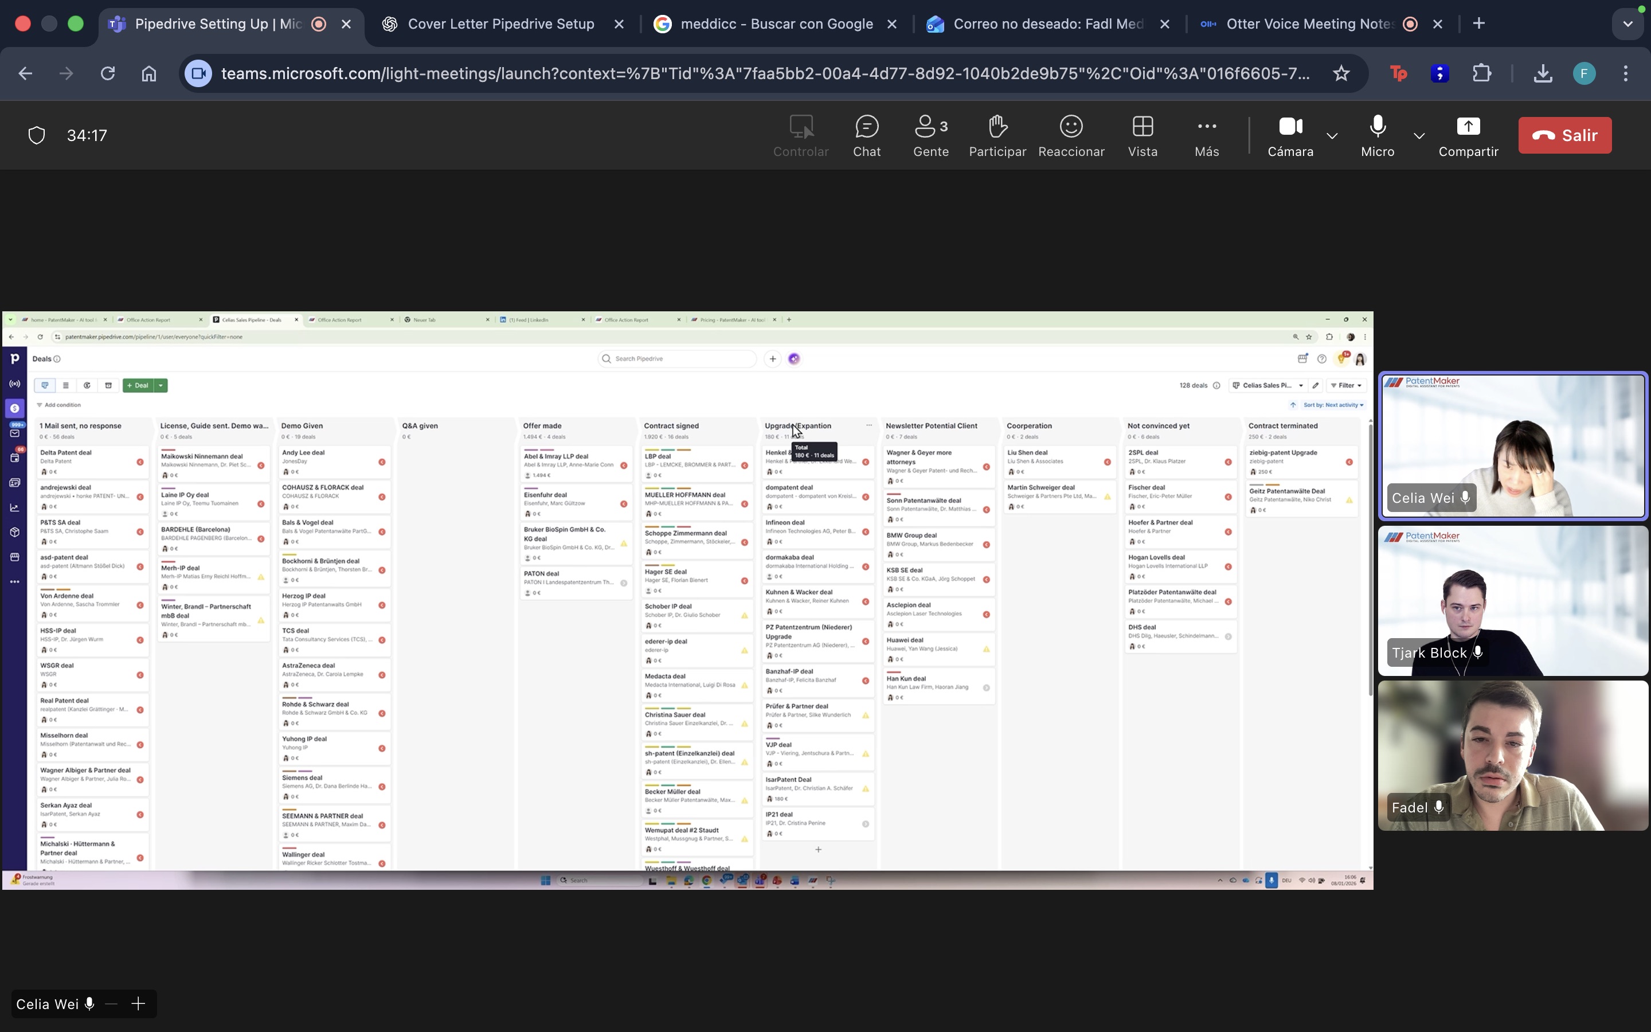The height and width of the screenshot is (1032, 1651).
Task: Select Pipedrive pipeline view icon
Action: 45,386
